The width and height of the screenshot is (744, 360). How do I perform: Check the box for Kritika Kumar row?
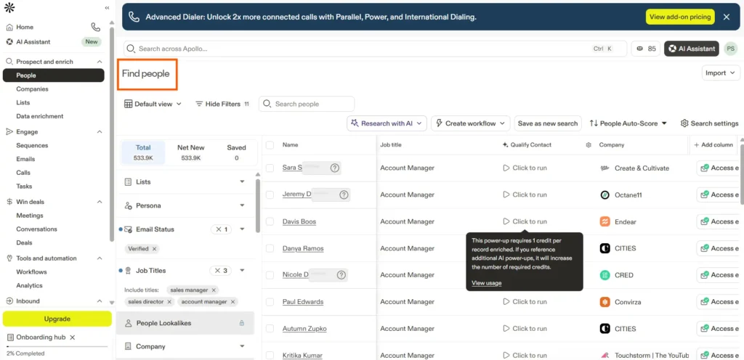click(270, 355)
